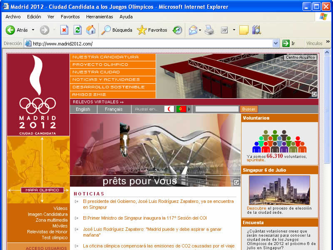Open browsing history clock icon
The image size is (333, 250).
177,30
